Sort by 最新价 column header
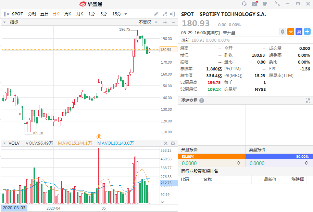Screen dimensions: 313x212 270,179
